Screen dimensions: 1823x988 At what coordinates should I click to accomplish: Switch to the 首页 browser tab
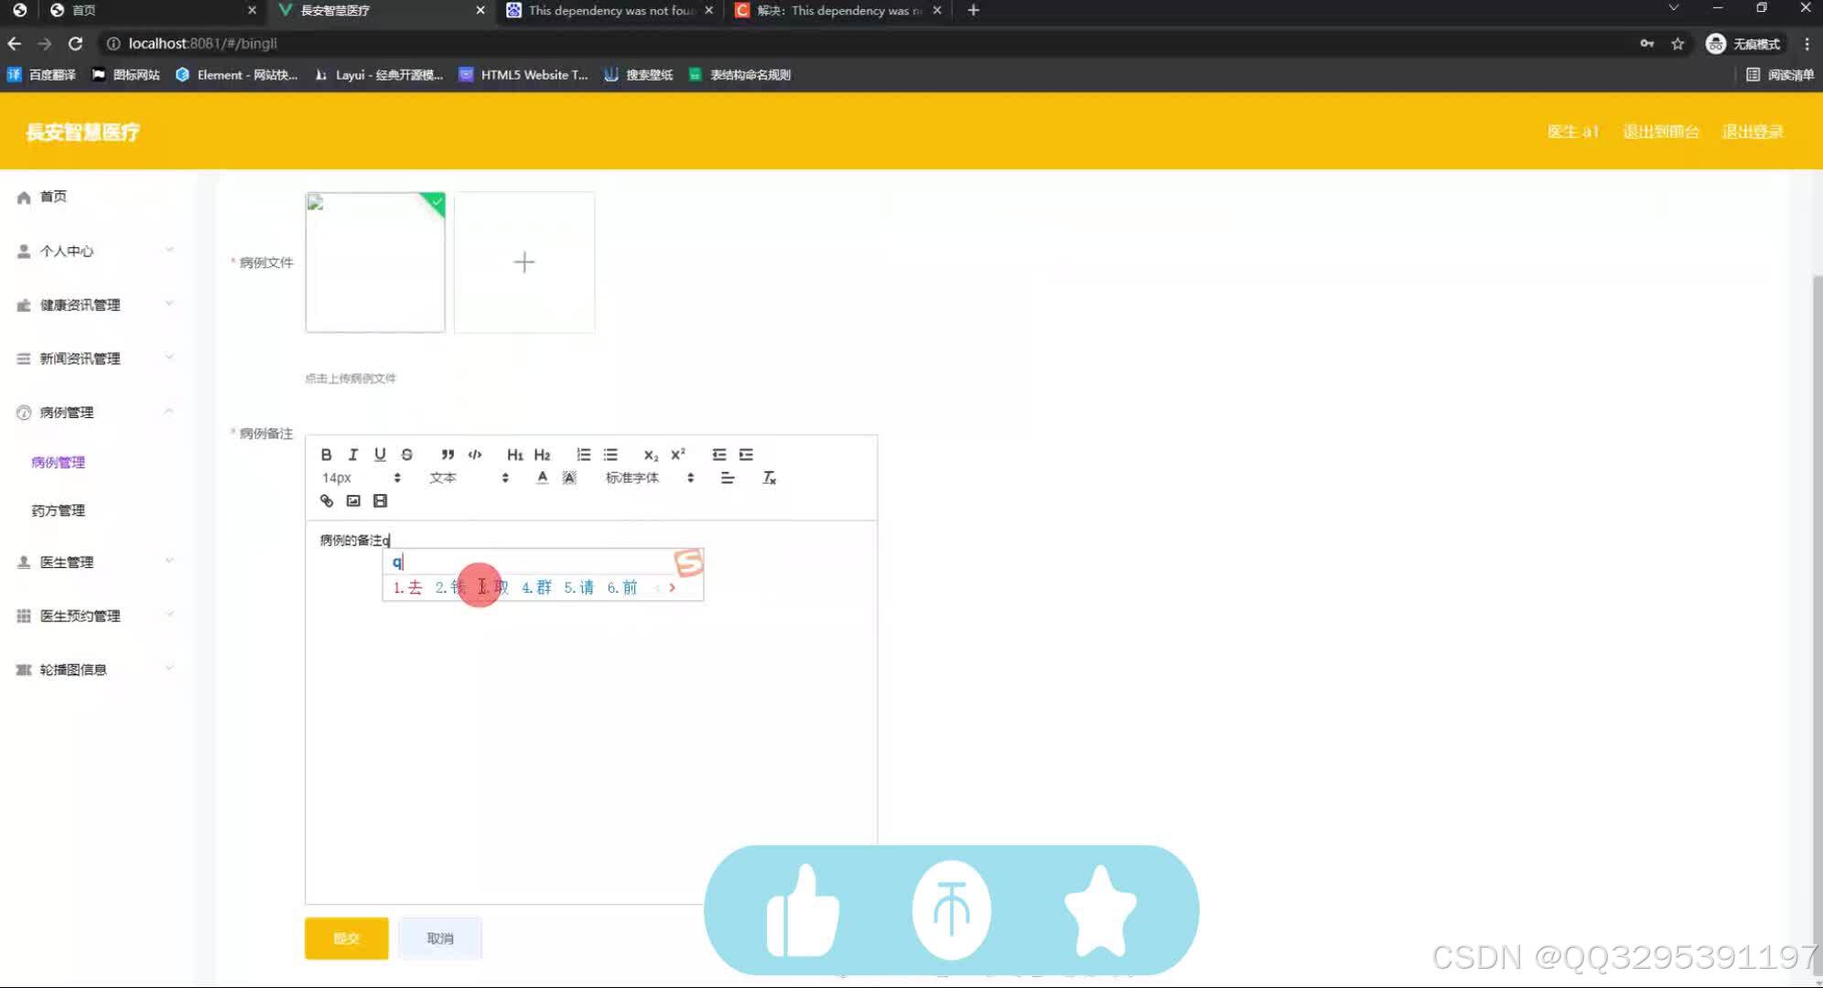coord(154,10)
